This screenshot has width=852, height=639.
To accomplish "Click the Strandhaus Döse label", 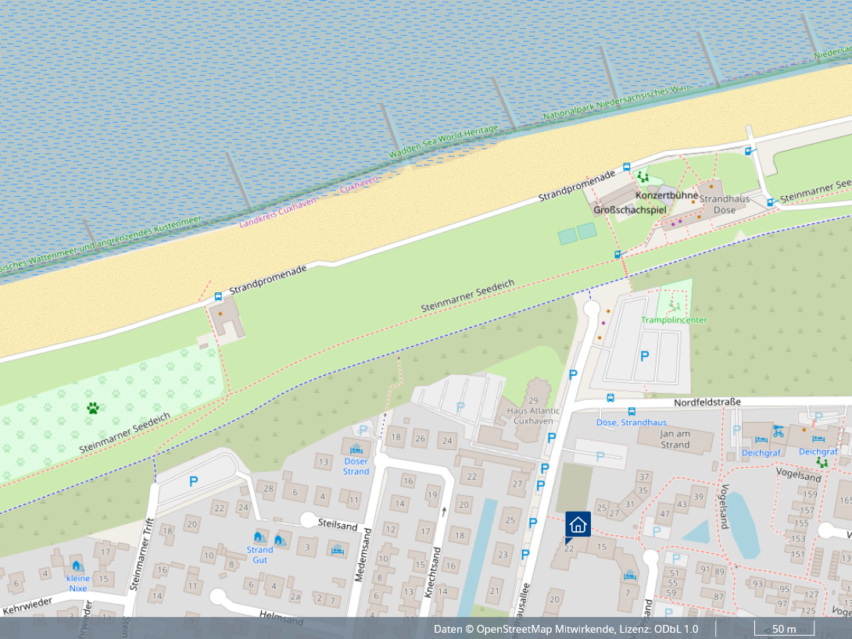I will (x=724, y=205).
